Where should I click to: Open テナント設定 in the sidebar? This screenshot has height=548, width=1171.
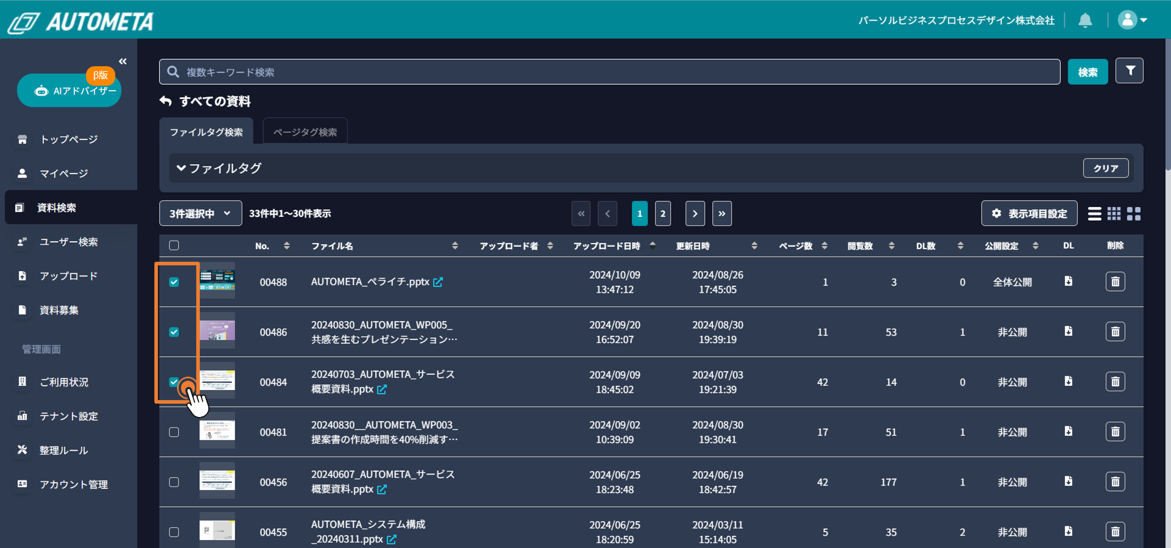tap(68, 416)
